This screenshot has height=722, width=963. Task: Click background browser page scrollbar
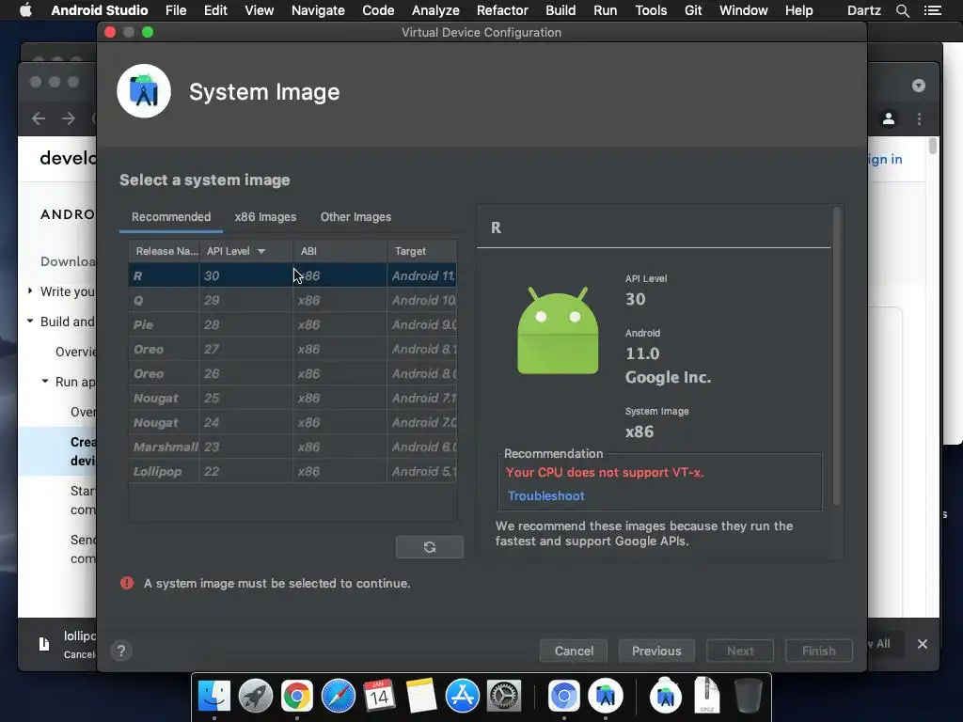pyautogui.click(x=933, y=146)
